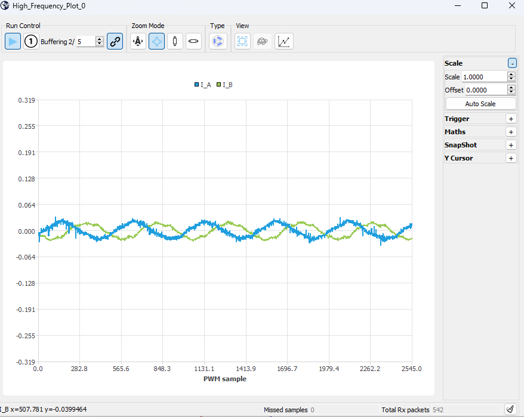524x417 pixels.
Task: Click the fit-to-view frame icon
Action: [242, 42]
